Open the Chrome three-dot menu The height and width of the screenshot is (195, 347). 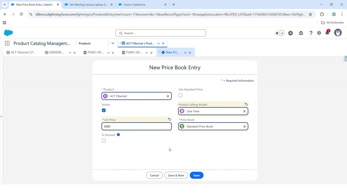point(342,14)
